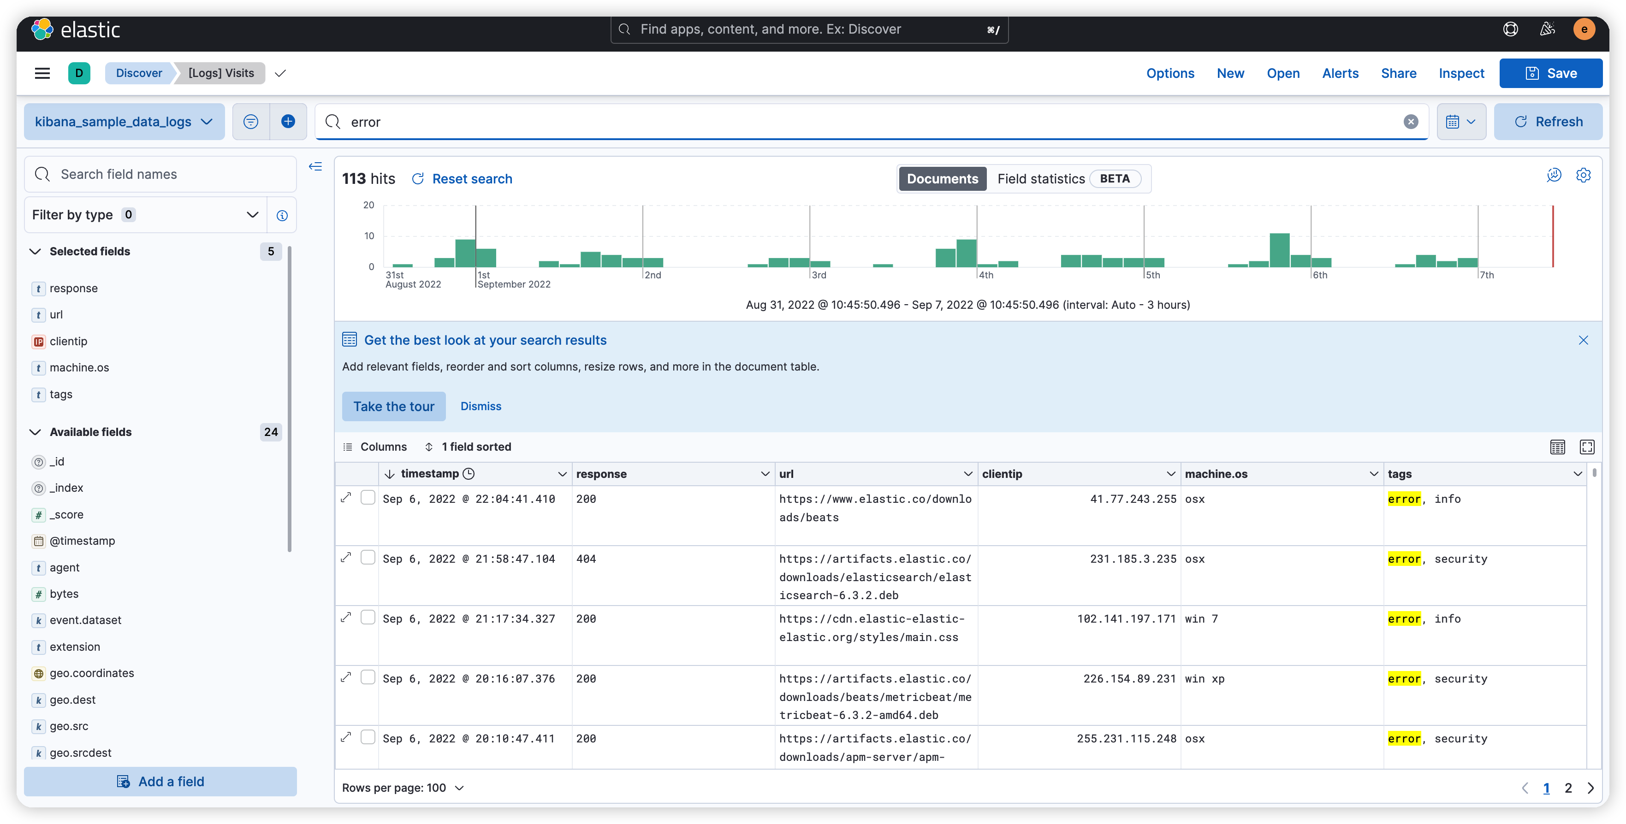Collapse the field sidebar
Viewport: 1626px width, 824px height.
315,166
